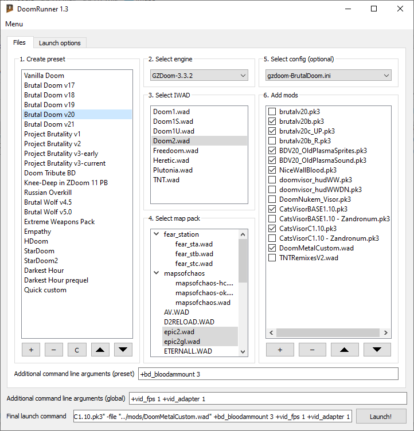Select fear_sta.wad map
This screenshot has width=414, height=431.
point(194,244)
